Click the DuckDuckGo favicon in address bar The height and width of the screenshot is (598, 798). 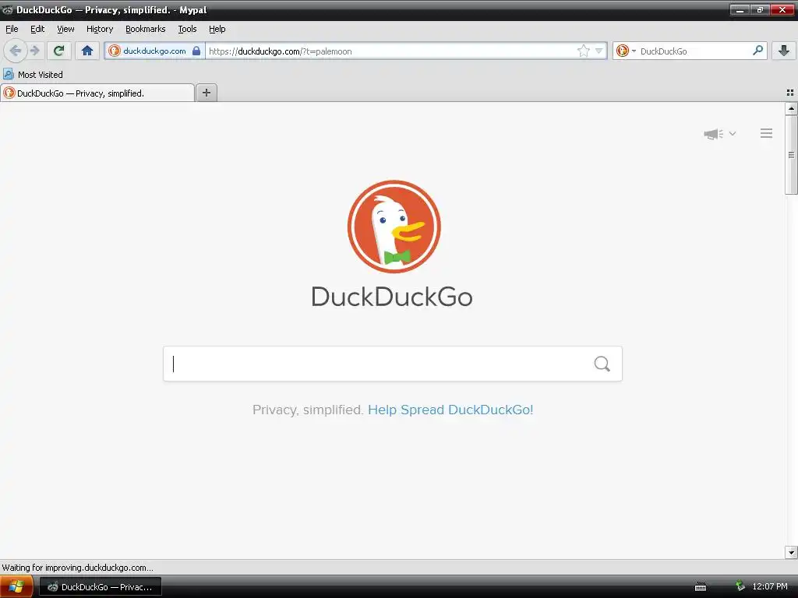pyautogui.click(x=115, y=51)
